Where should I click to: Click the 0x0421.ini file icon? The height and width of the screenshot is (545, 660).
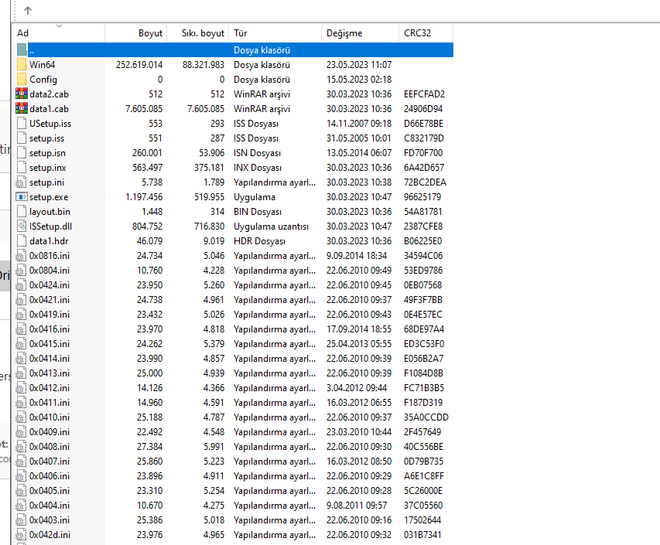click(21, 300)
